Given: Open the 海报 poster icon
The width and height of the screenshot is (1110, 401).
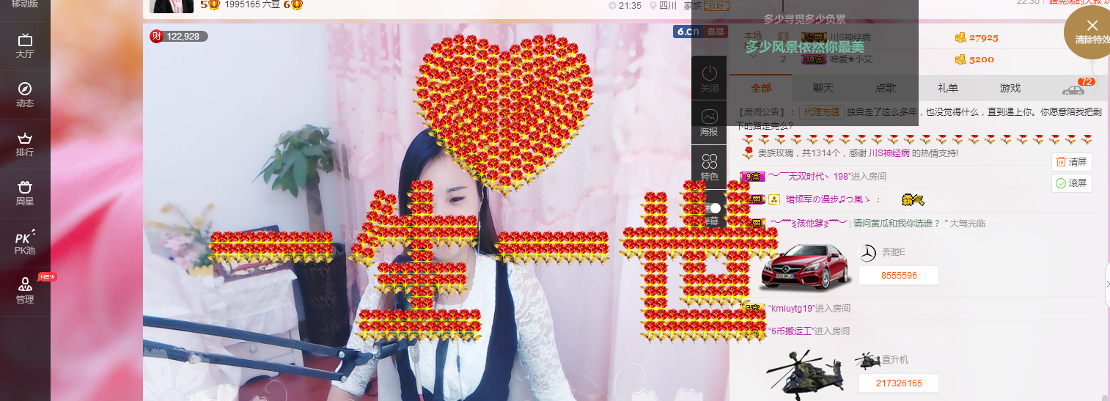Looking at the screenshot, I should (x=709, y=122).
